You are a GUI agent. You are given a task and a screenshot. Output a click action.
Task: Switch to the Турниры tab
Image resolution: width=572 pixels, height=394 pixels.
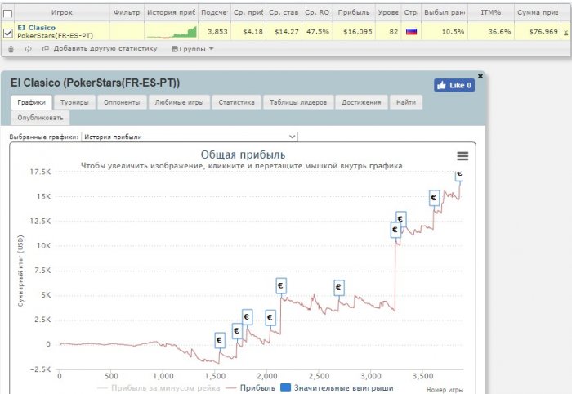coord(74,102)
